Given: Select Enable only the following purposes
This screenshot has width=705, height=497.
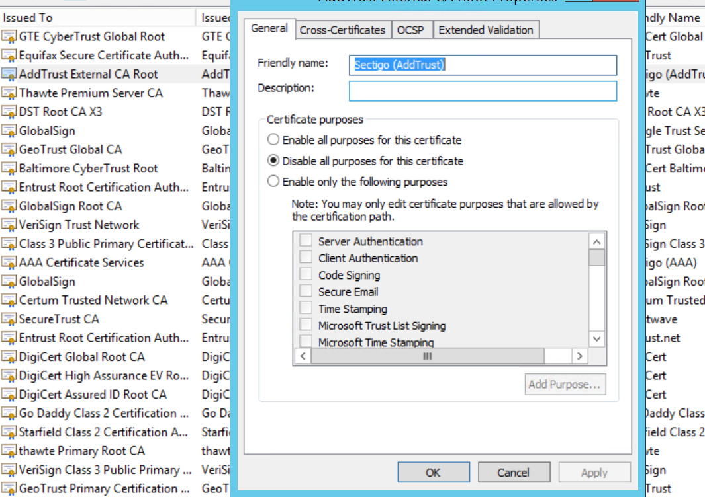Looking at the screenshot, I should coord(273,181).
